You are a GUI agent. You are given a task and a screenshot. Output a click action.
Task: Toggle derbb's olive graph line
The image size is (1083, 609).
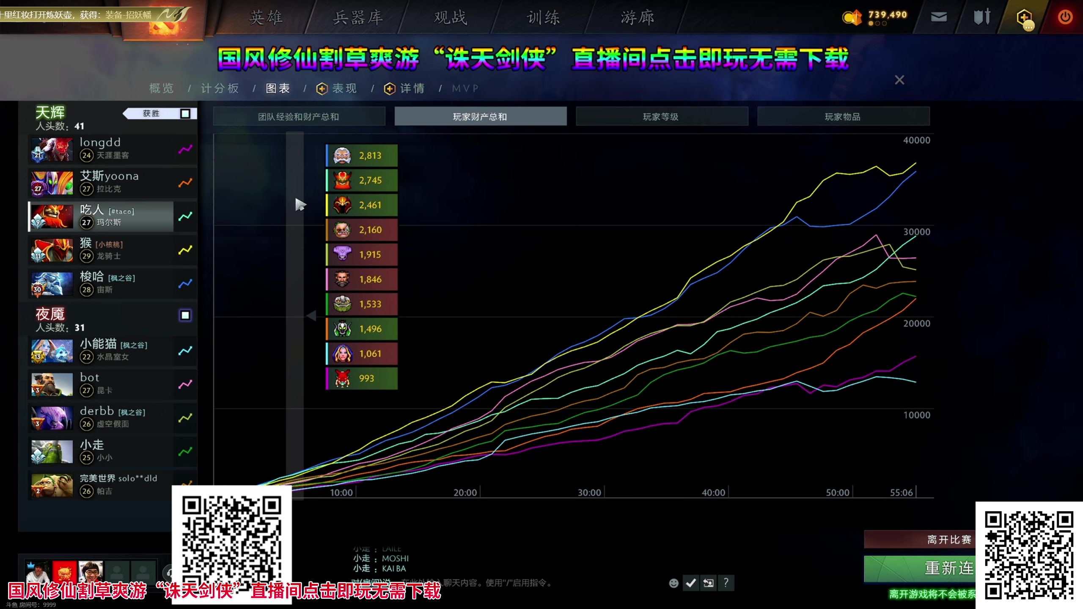point(185,418)
